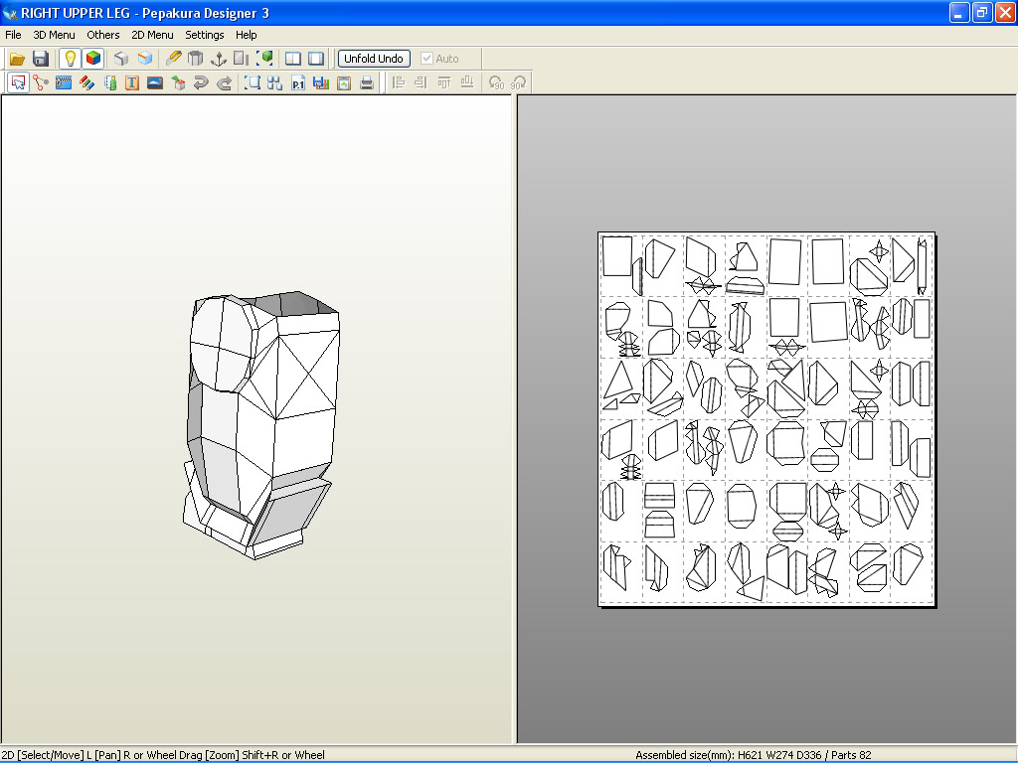Open the File menu
This screenshot has height=763, width=1018.
coord(13,35)
